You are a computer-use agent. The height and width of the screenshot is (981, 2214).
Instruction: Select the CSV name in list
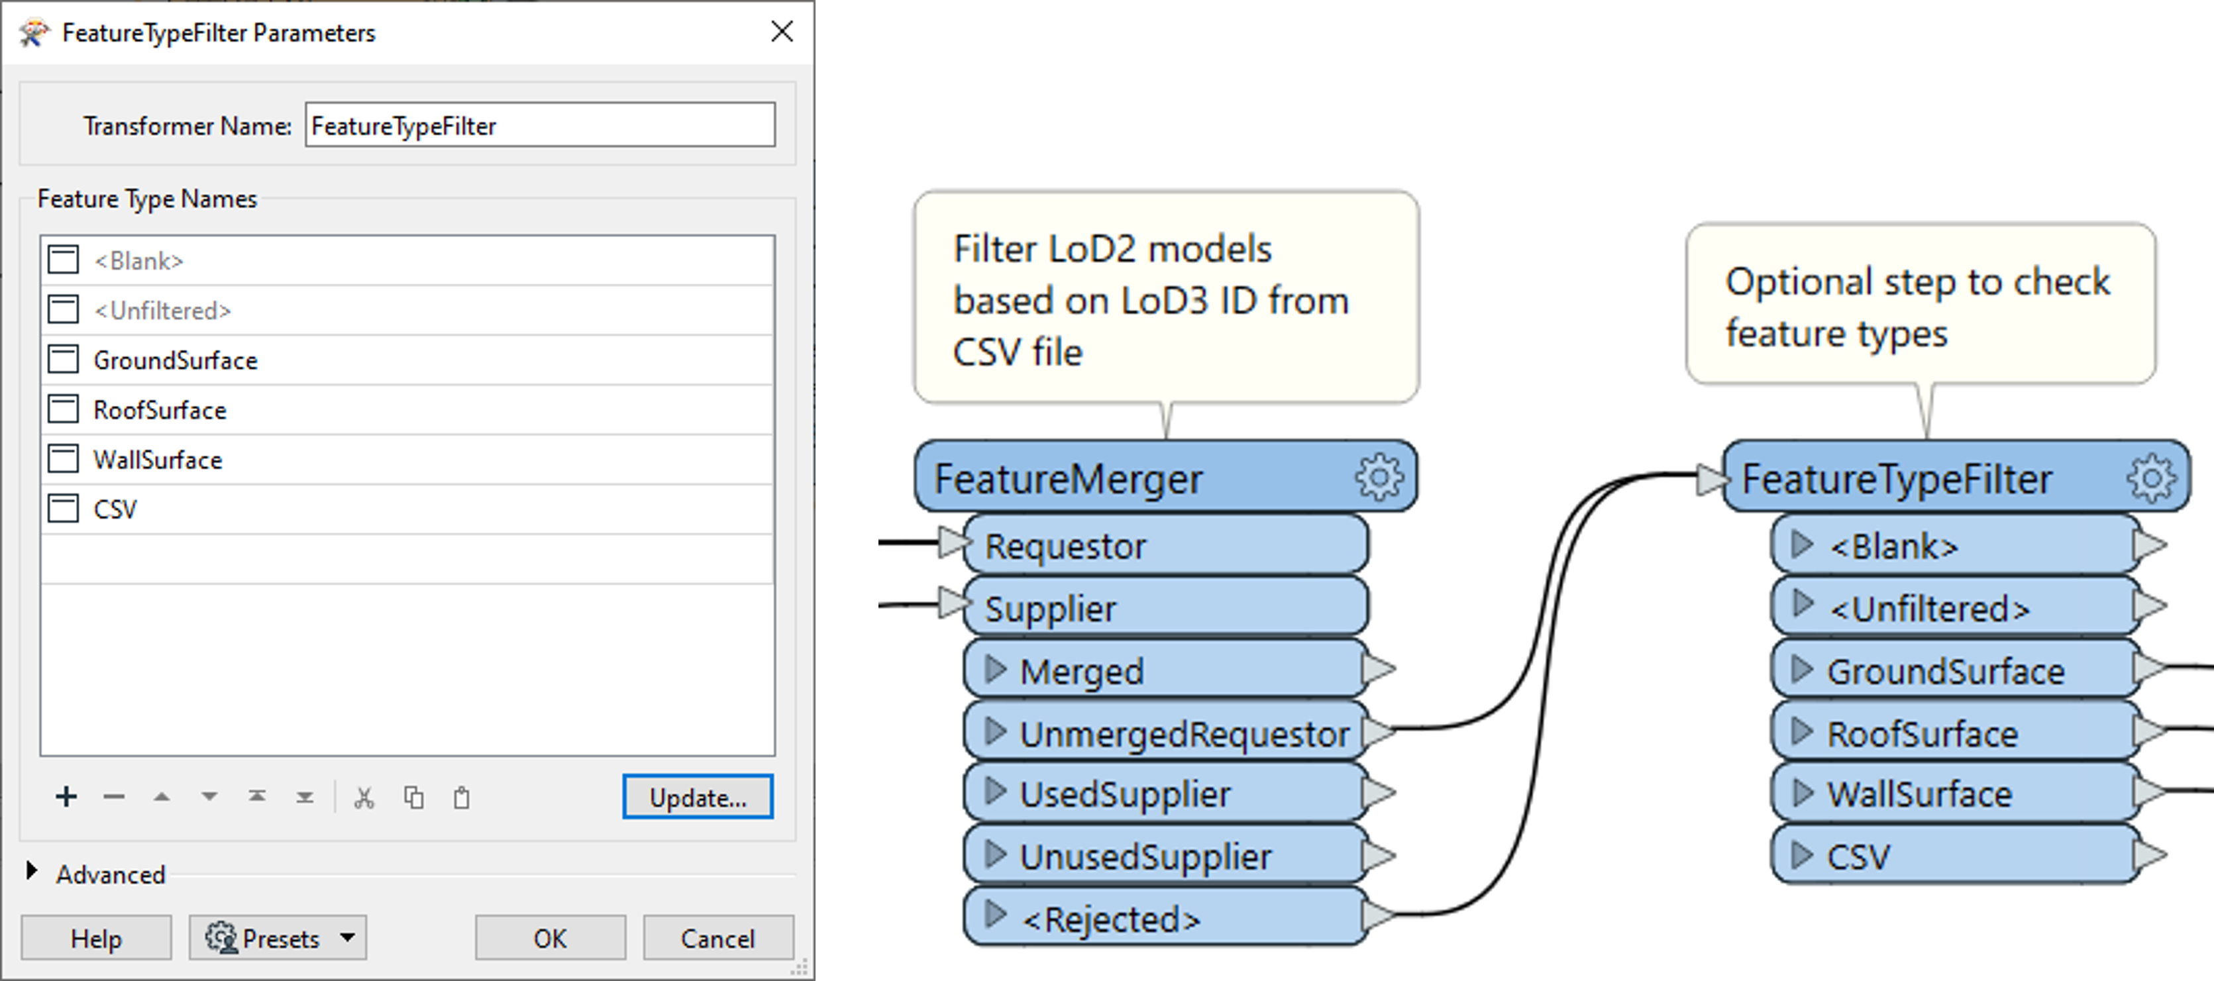pyautogui.click(x=115, y=509)
